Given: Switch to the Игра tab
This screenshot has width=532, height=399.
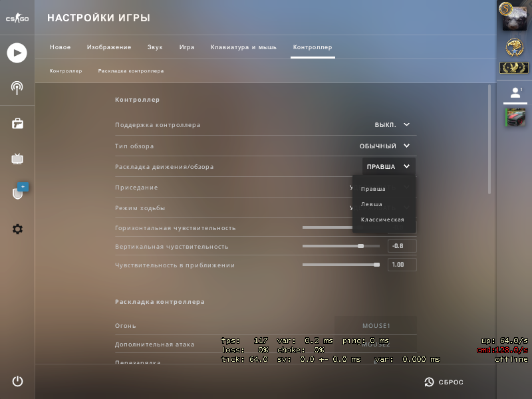Looking at the screenshot, I should [187, 47].
